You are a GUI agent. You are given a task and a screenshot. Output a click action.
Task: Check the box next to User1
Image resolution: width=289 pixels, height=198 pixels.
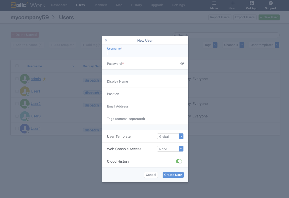pos(17,91)
